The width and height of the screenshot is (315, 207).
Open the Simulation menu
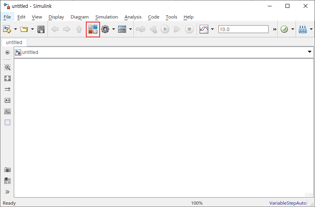pos(106,17)
